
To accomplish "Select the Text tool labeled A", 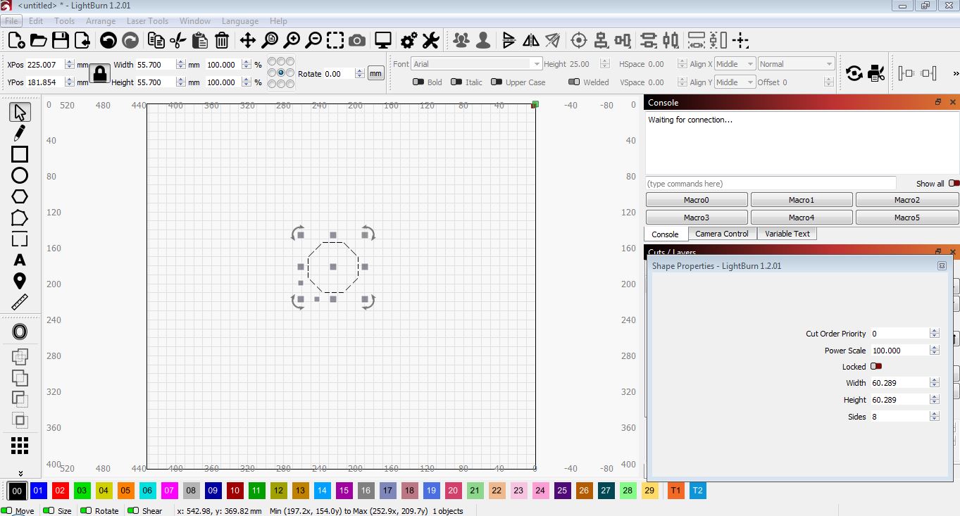I will pyautogui.click(x=20, y=260).
